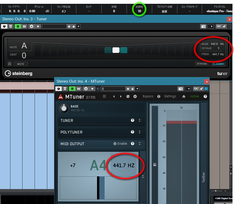Click the snapshot camera icon in MTuner window
The height and width of the screenshot is (204, 235).
[x=181, y=89]
